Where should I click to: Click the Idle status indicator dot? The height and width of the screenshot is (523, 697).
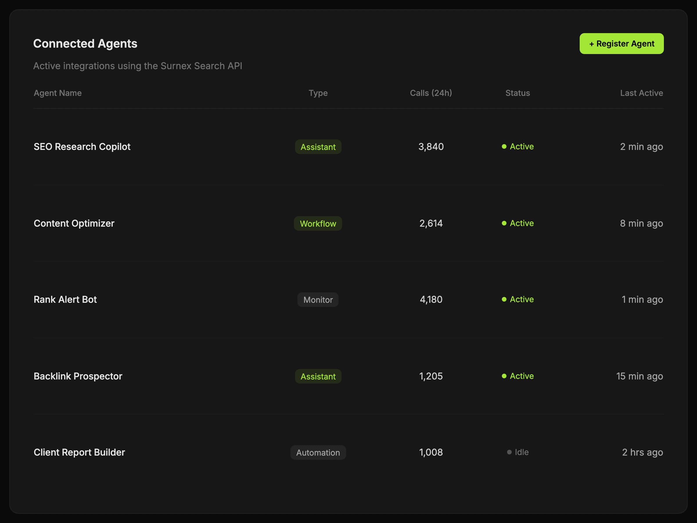coord(509,452)
